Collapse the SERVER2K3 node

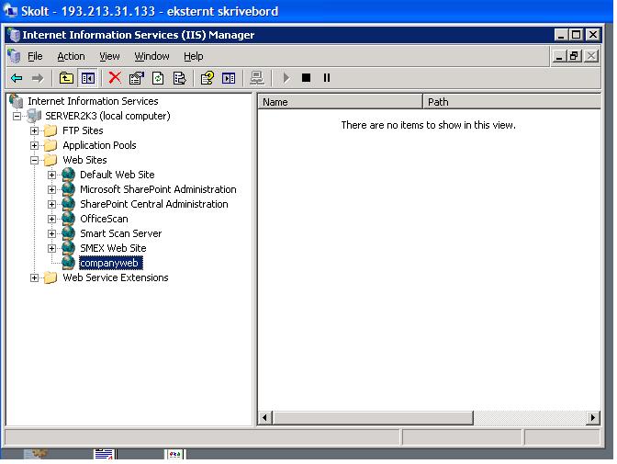click(17, 116)
